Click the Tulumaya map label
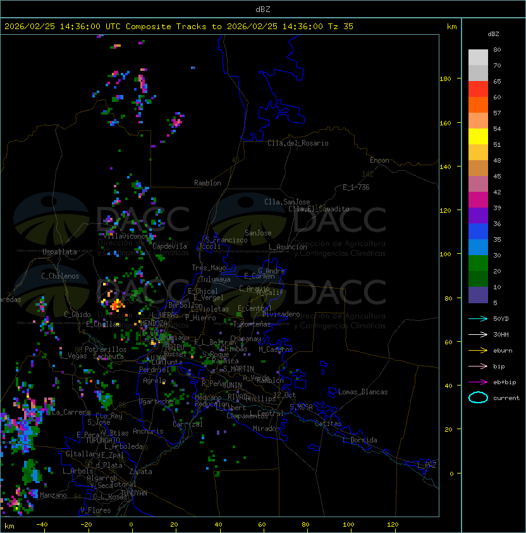This screenshot has height=533, width=526. click(216, 279)
